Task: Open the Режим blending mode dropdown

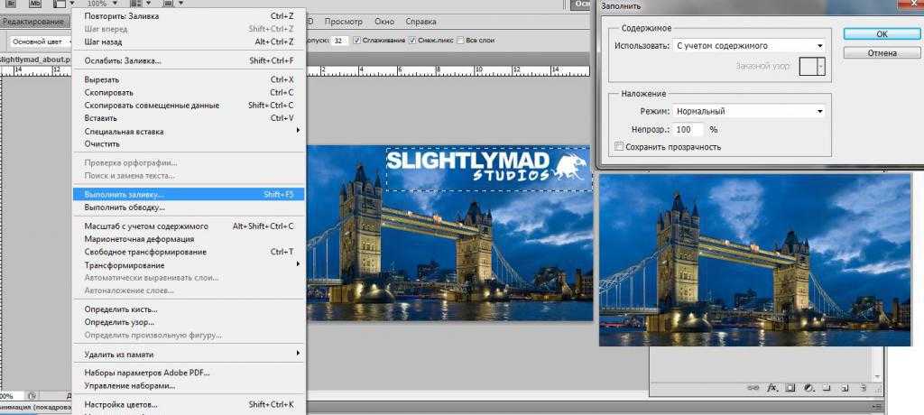Action: [749, 111]
